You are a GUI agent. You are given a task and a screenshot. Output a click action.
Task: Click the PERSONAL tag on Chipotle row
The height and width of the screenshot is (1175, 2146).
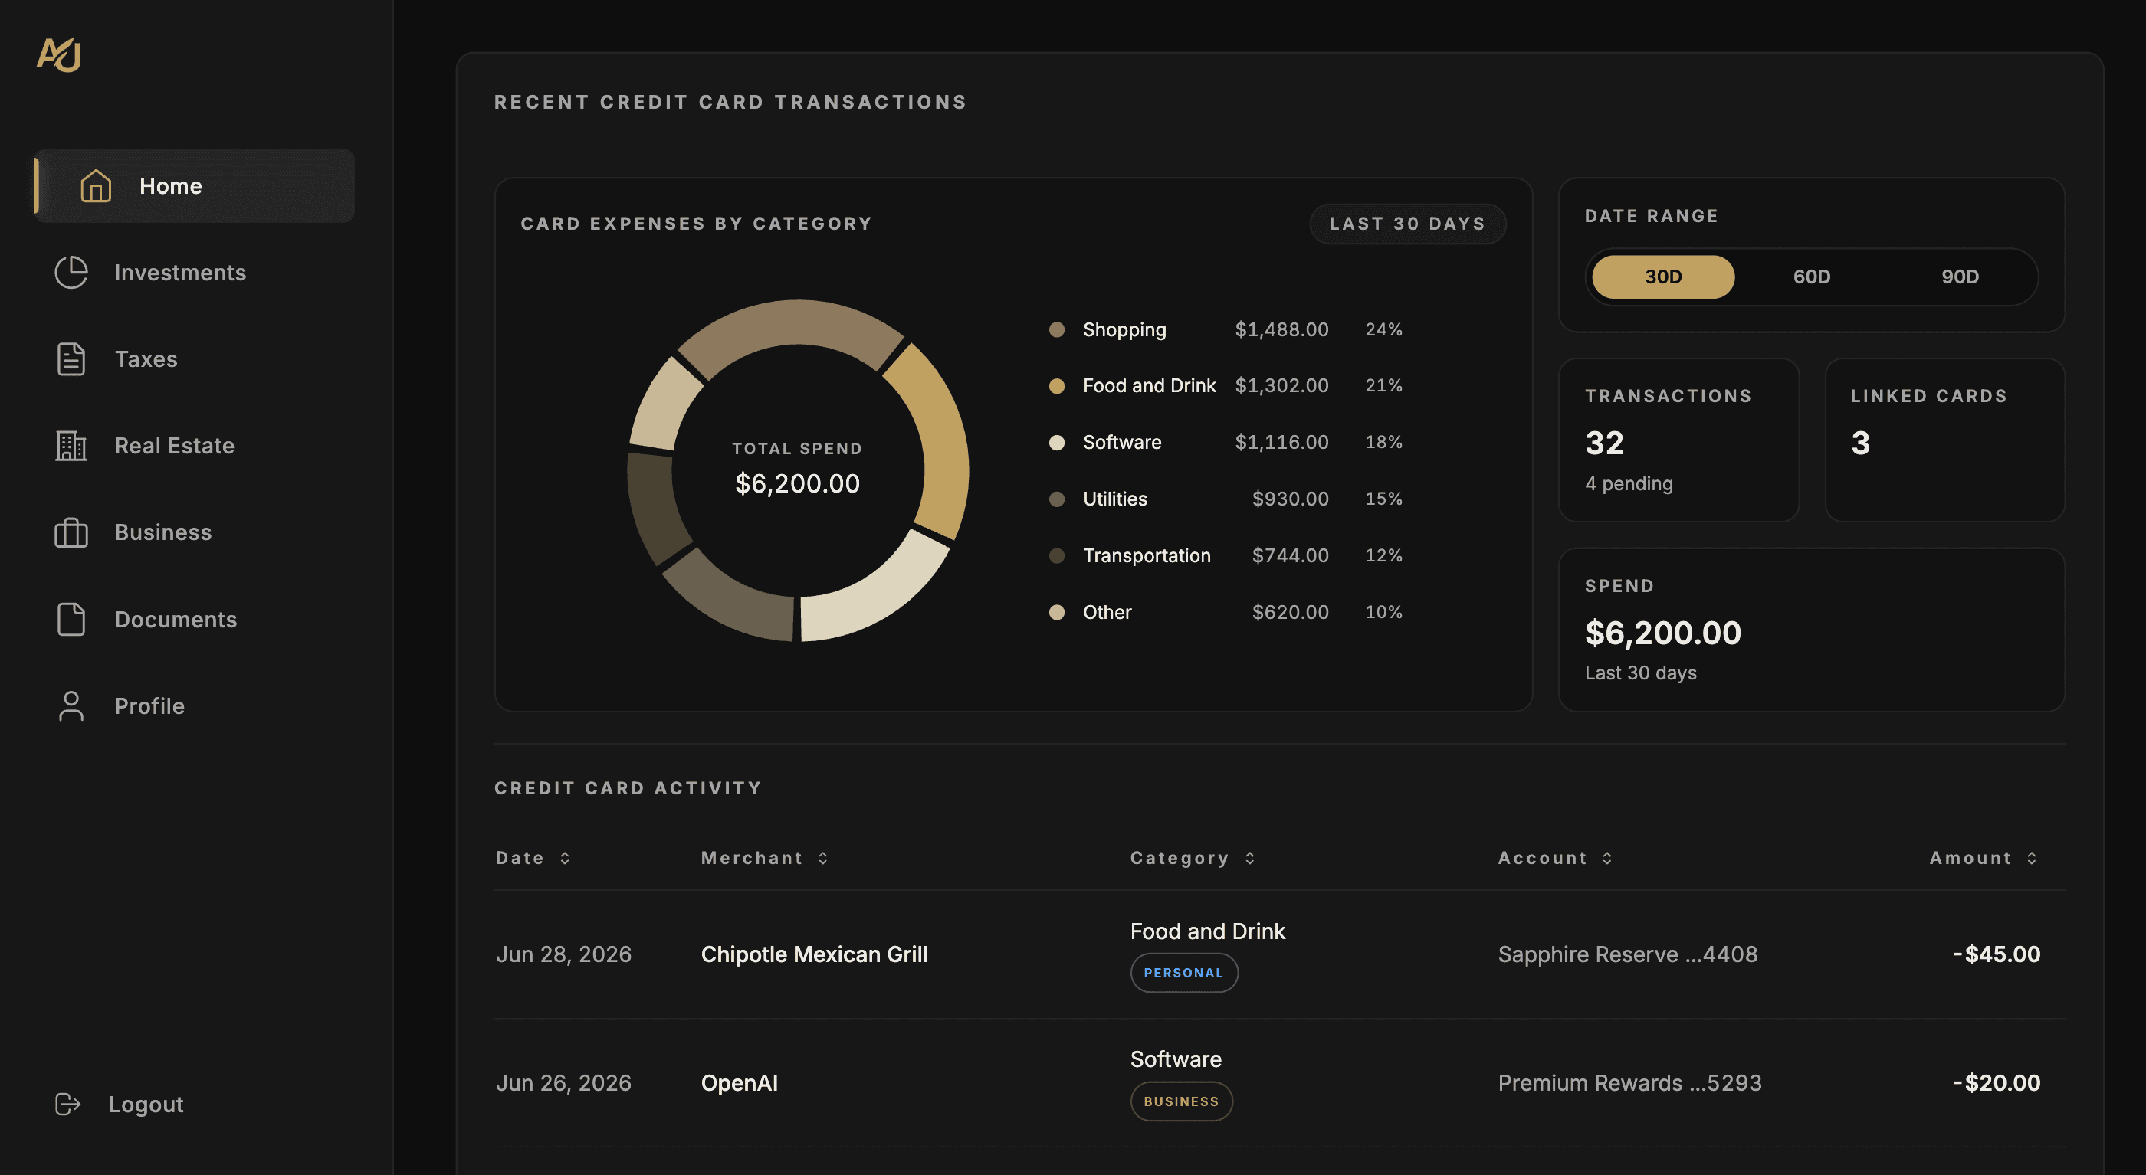pos(1184,973)
